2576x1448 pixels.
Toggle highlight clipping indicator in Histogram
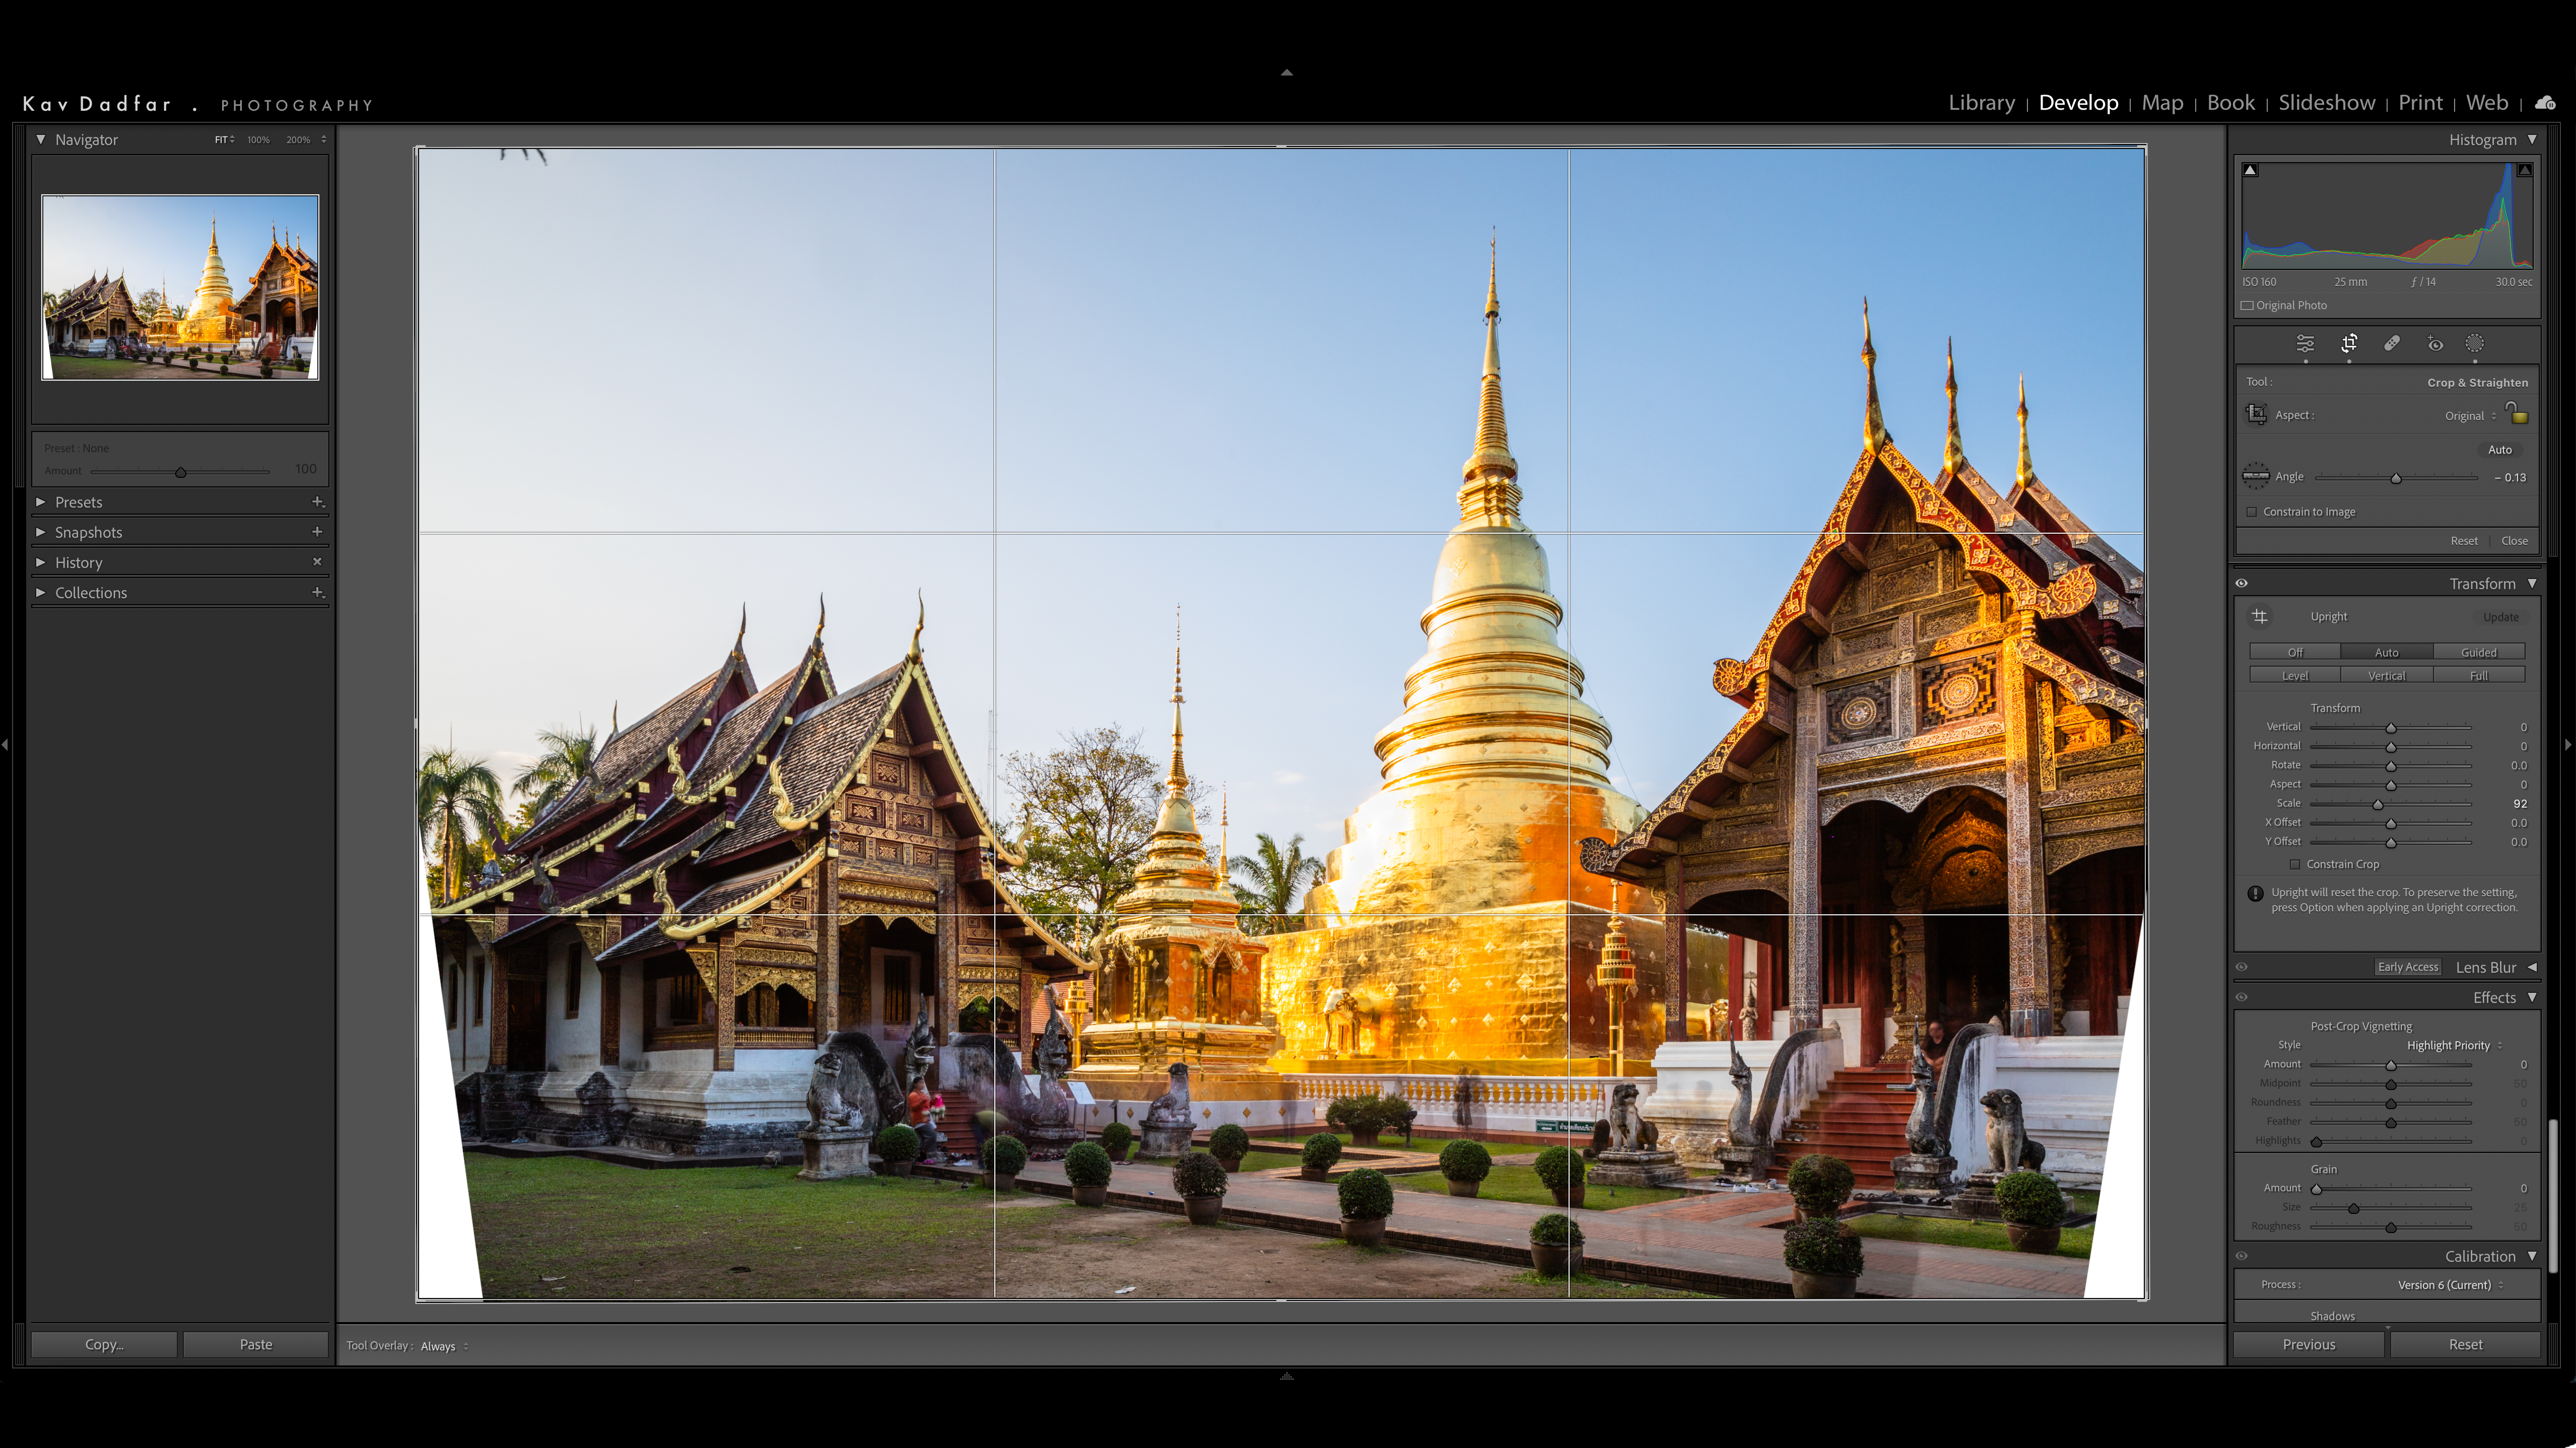[x=2525, y=170]
